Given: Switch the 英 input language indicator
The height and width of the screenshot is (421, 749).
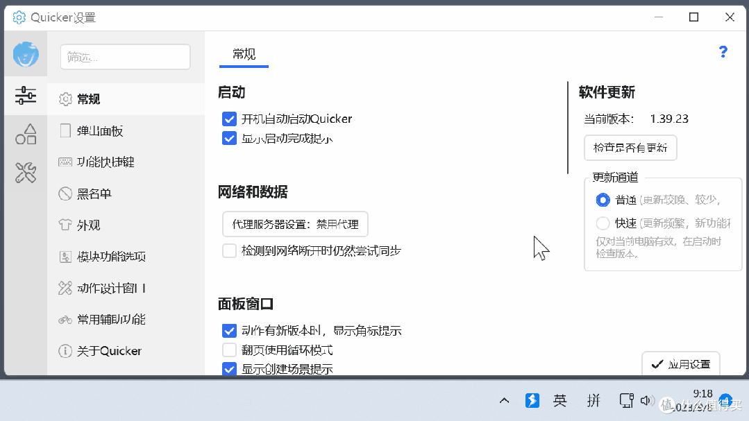Looking at the screenshot, I should [559, 400].
